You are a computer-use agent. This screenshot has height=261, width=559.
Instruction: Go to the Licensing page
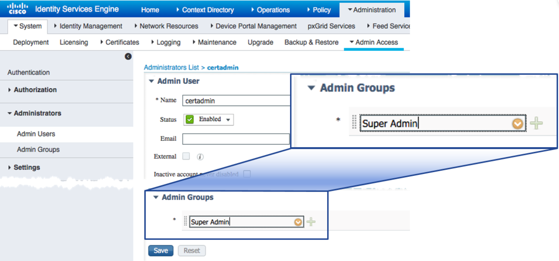(x=74, y=42)
